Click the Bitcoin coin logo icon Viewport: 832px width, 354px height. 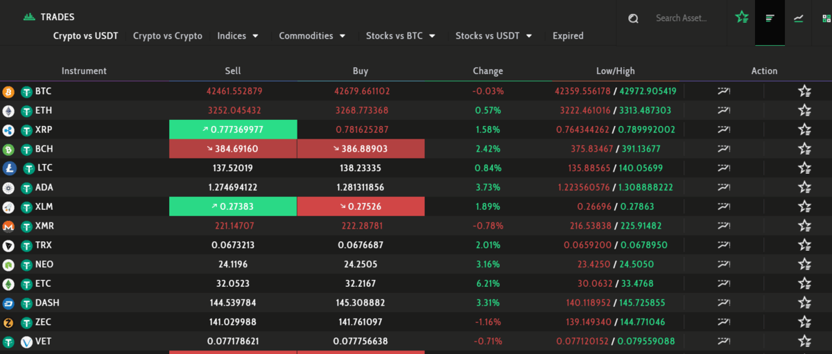point(8,91)
